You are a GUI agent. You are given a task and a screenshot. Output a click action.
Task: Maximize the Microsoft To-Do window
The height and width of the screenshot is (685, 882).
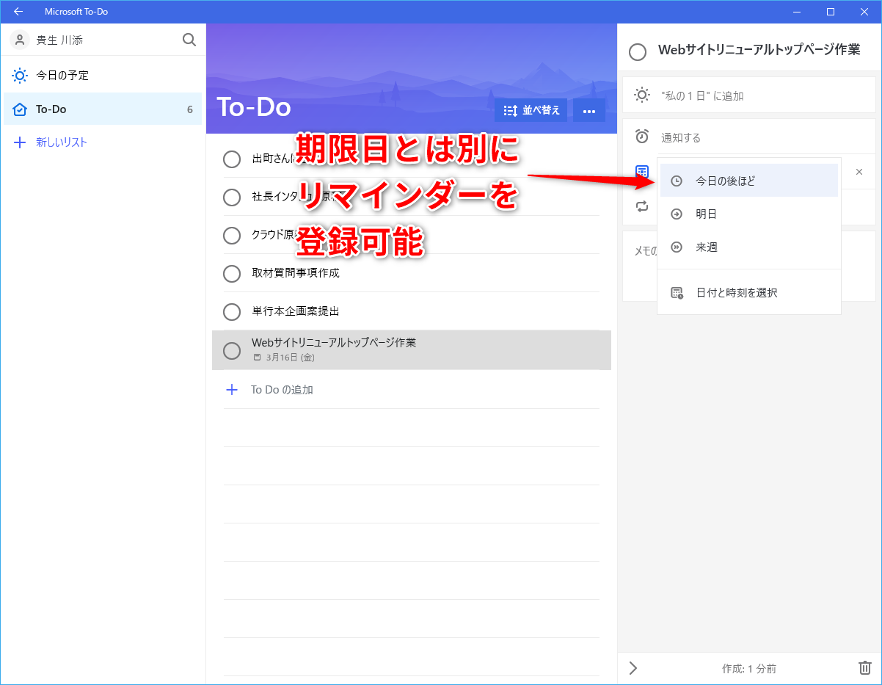(x=831, y=12)
